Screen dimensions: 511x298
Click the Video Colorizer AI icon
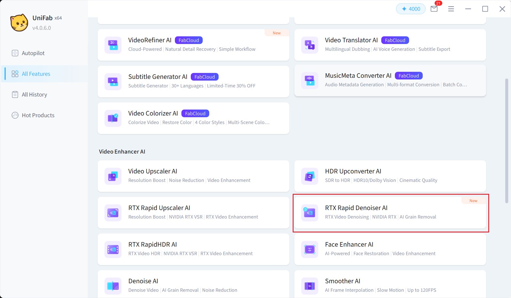coord(113,118)
